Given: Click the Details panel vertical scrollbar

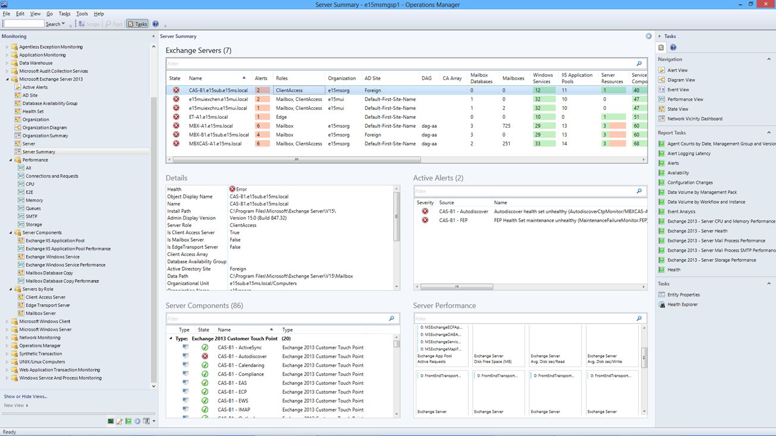Looking at the screenshot, I should pyautogui.click(x=397, y=216).
